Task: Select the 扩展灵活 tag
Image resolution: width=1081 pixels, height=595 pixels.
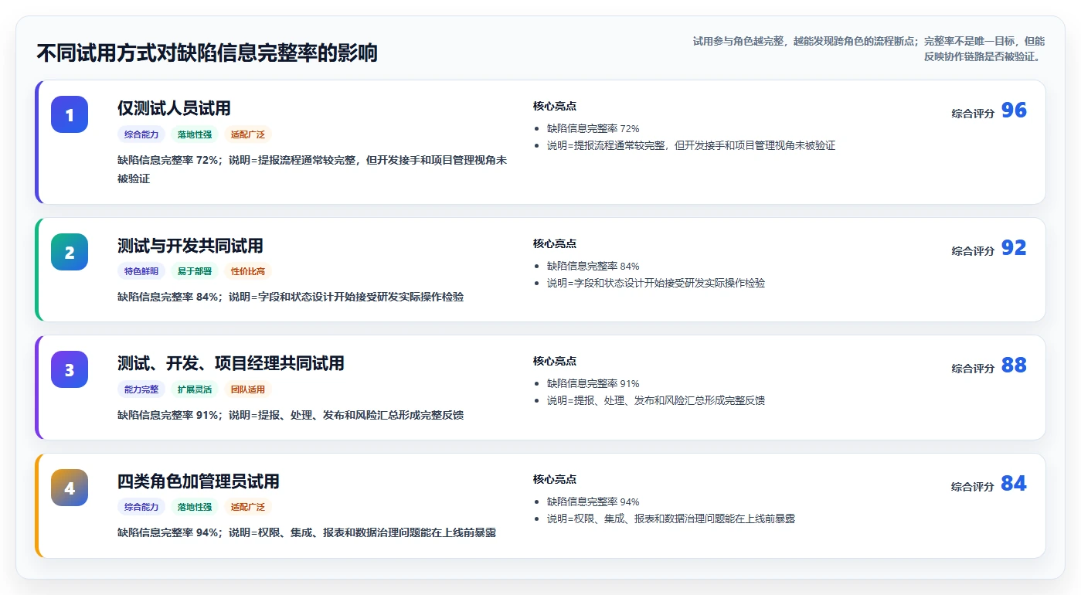Action: point(195,389)
